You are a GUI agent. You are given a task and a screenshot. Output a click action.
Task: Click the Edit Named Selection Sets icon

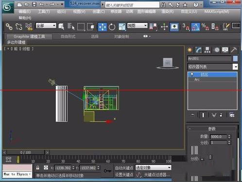pos(226,27)
